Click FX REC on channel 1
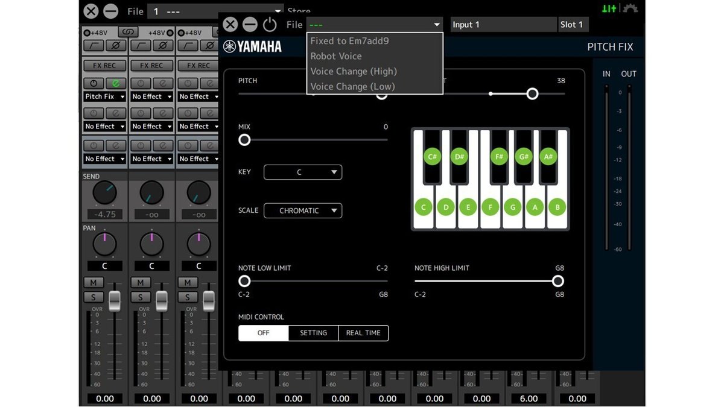 (x=105, y=65)
